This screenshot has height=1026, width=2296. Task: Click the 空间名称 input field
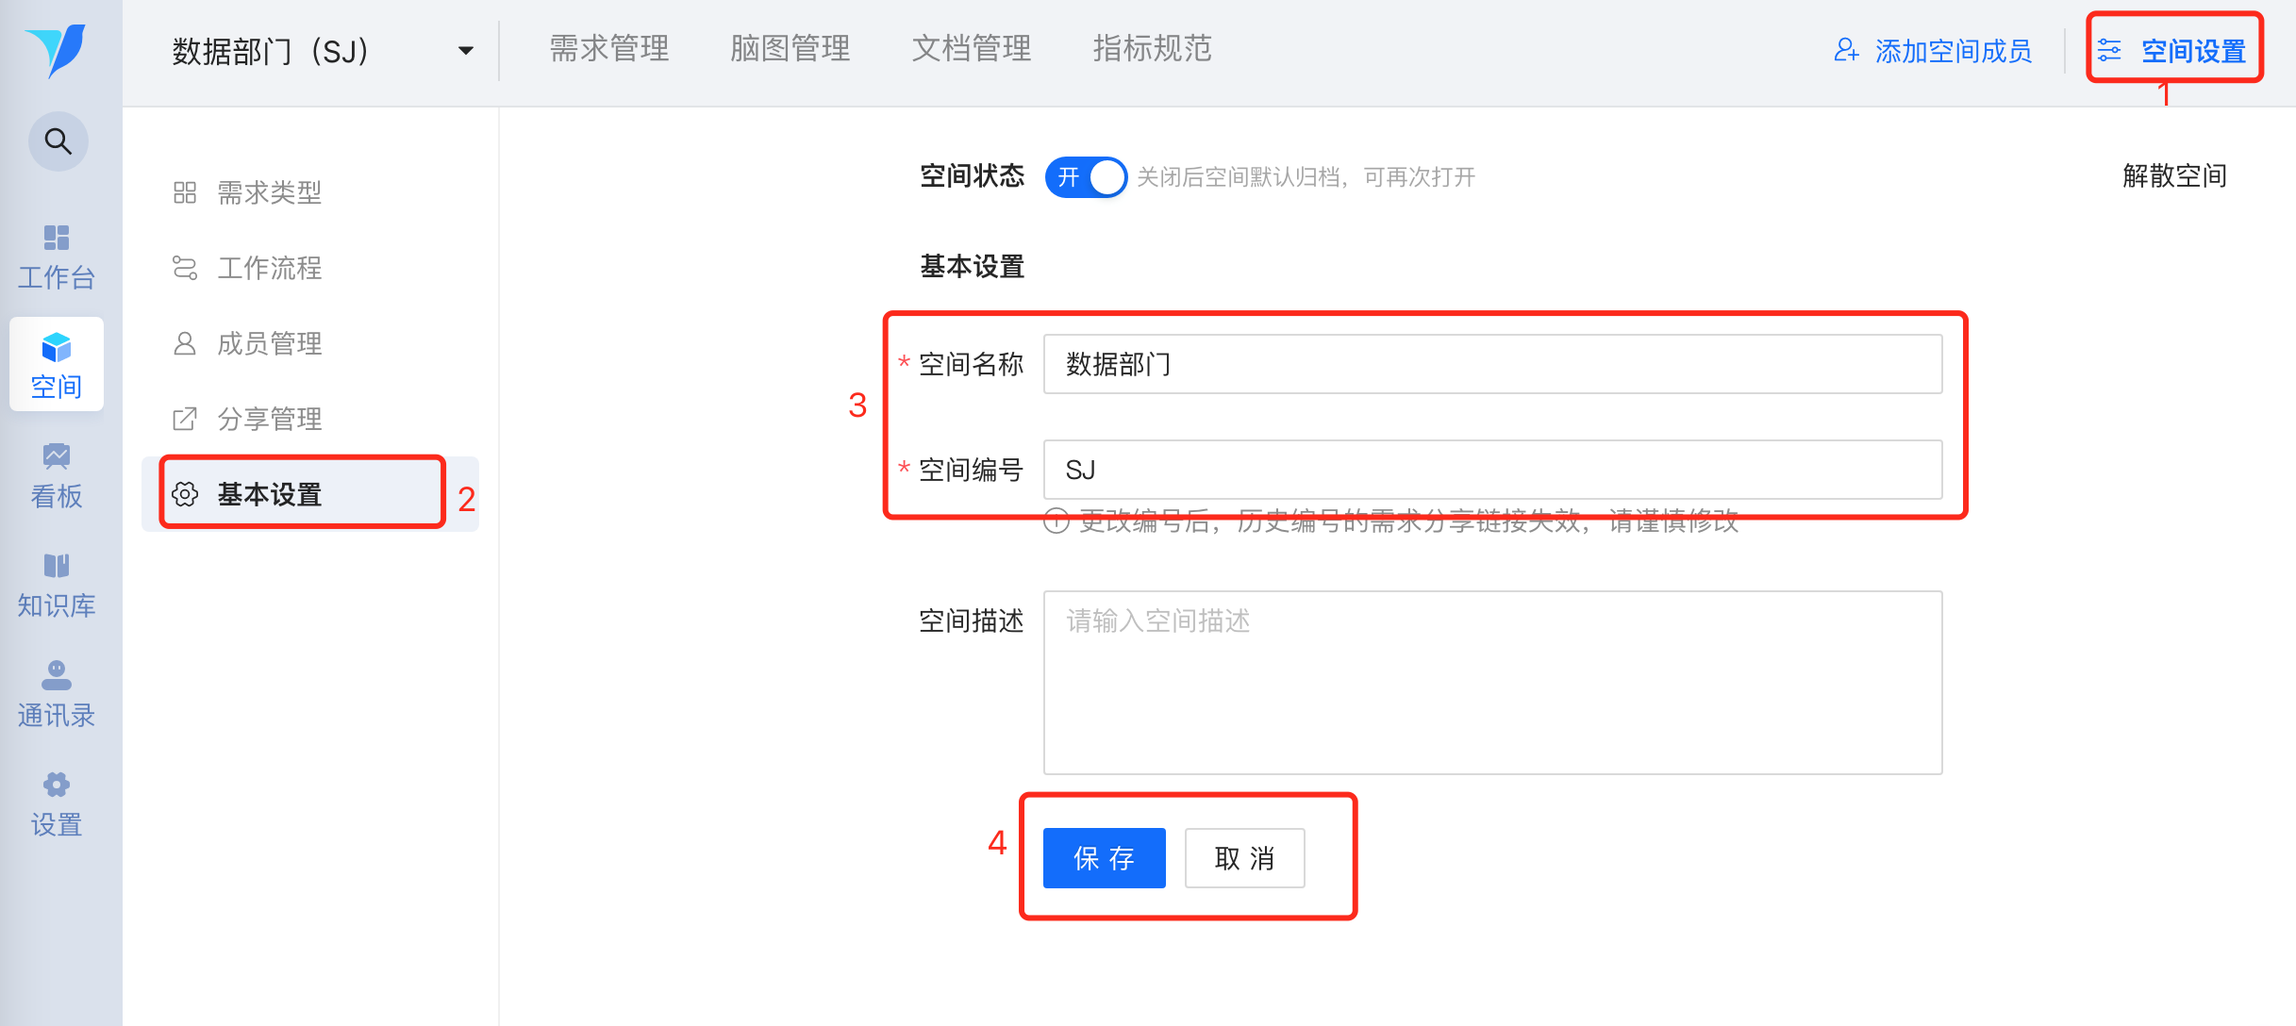point(1492,364)
